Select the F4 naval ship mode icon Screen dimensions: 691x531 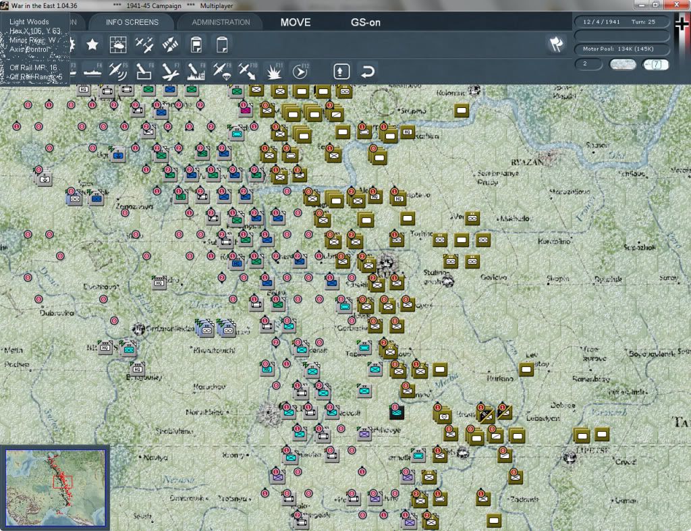(x=92, y=72)
